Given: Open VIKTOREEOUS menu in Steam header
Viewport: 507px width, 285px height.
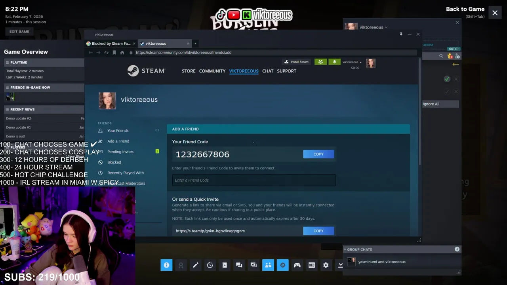Looking at the screenshot, I should point(244,71).
